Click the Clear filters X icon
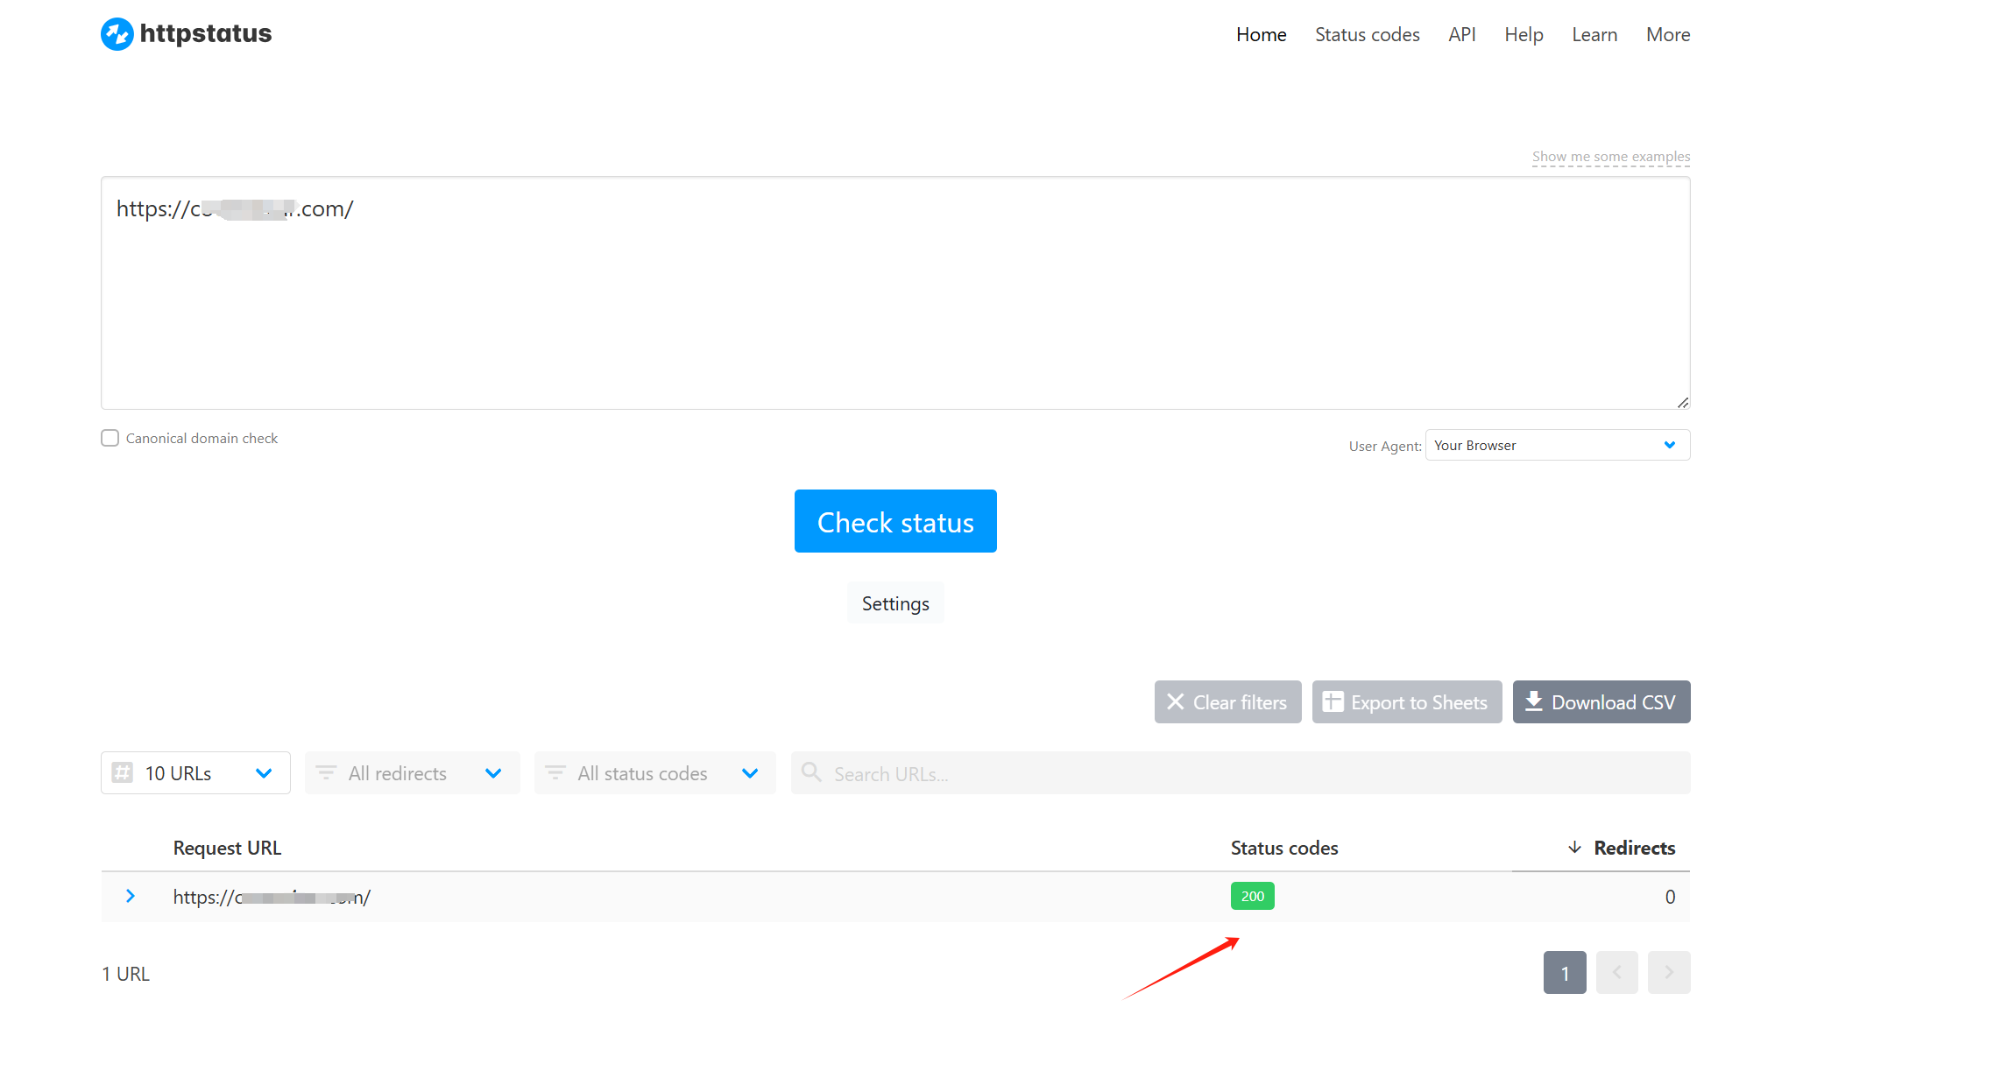Image resolution: width=2015 pixels, height=1092 pixels. pyautogui.click(x=1176, y=702)
